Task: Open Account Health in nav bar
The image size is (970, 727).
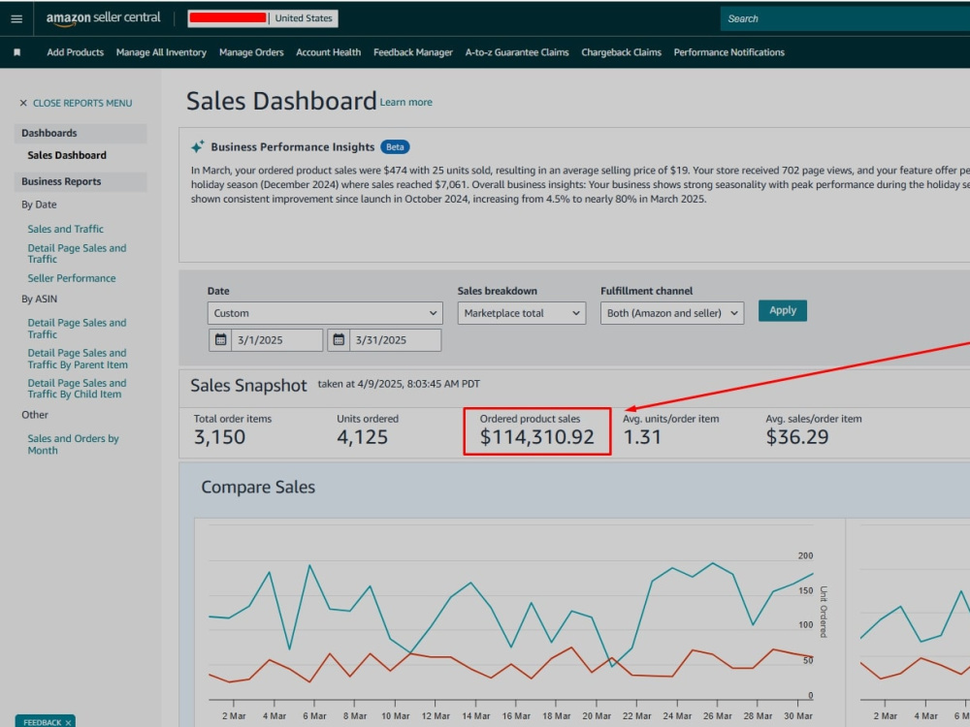Action: click(x=329, y=52)
